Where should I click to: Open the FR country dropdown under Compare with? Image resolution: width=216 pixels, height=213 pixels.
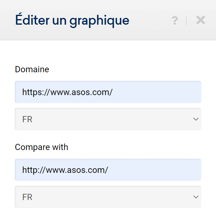[108, 197]
